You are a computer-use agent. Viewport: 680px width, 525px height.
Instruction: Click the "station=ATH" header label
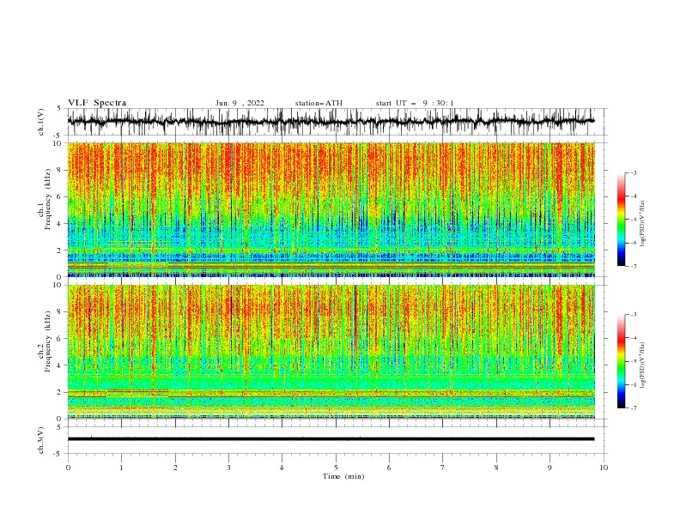tap(319, 103)
